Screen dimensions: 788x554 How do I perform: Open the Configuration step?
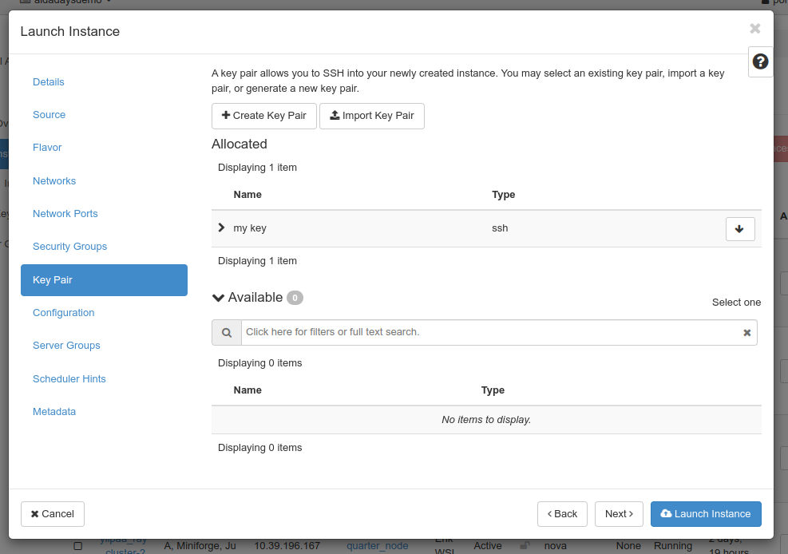[x=63, y=312]
